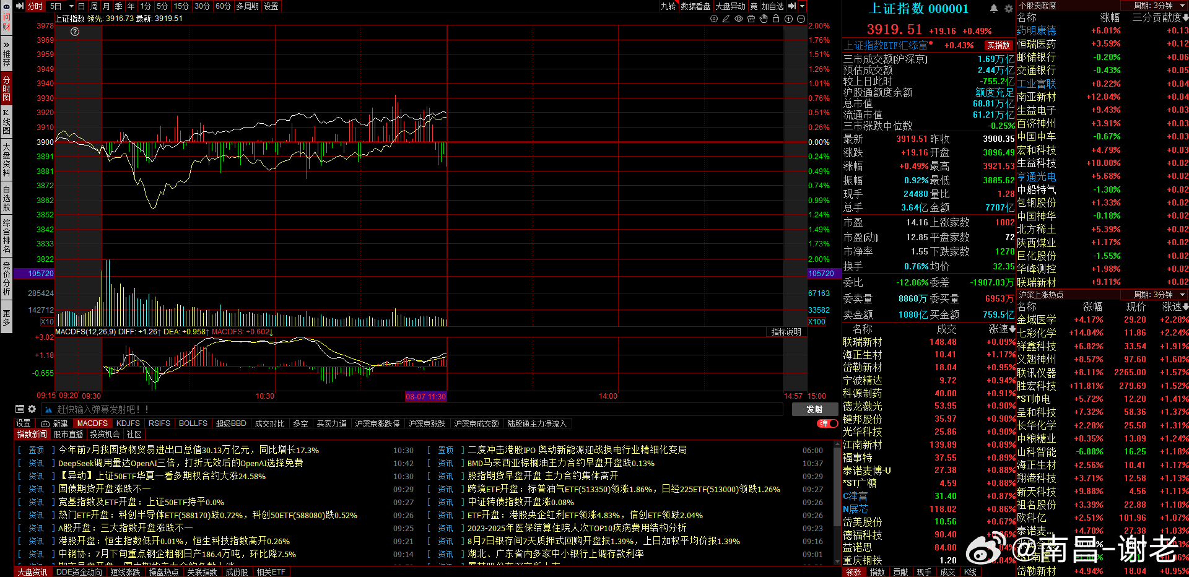Open the bullet chat settings gear
This screenshot has width=1189, height=577.
(32, 409)
